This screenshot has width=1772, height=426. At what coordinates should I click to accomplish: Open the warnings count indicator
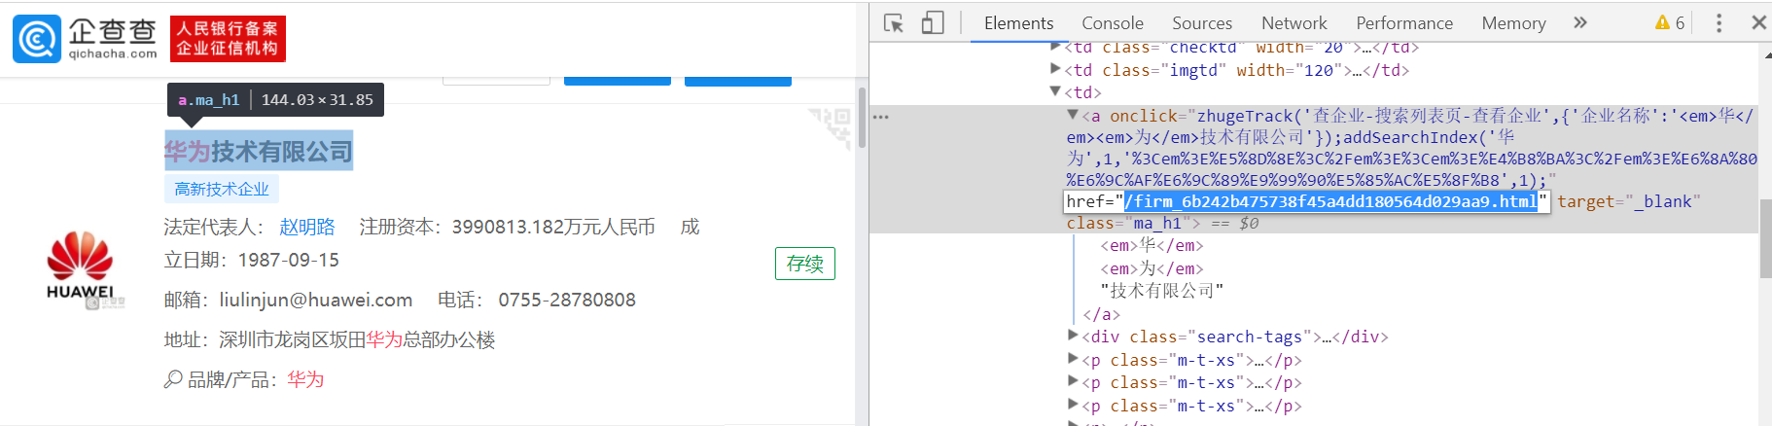coord(1670,22)
